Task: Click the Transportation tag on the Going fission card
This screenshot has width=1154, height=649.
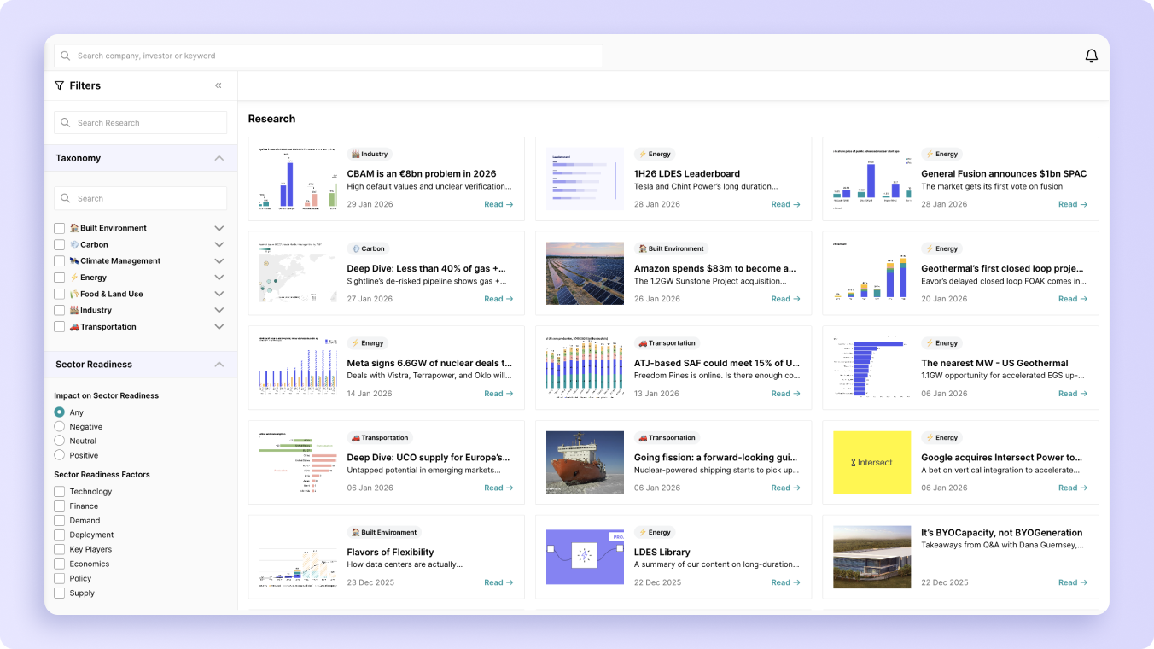Action: click(x=667, y=438)
